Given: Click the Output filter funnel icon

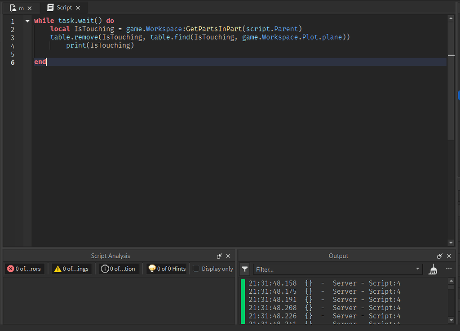Looking at the screenshot, I should 244,269.
